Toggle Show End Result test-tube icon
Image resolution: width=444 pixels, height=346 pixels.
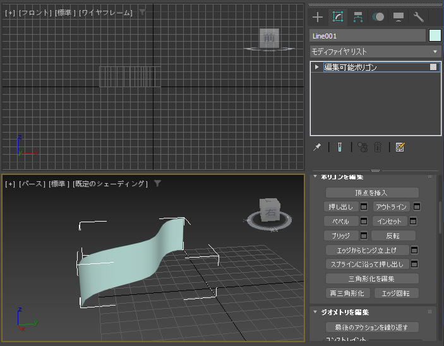click(x=339, y=147)
